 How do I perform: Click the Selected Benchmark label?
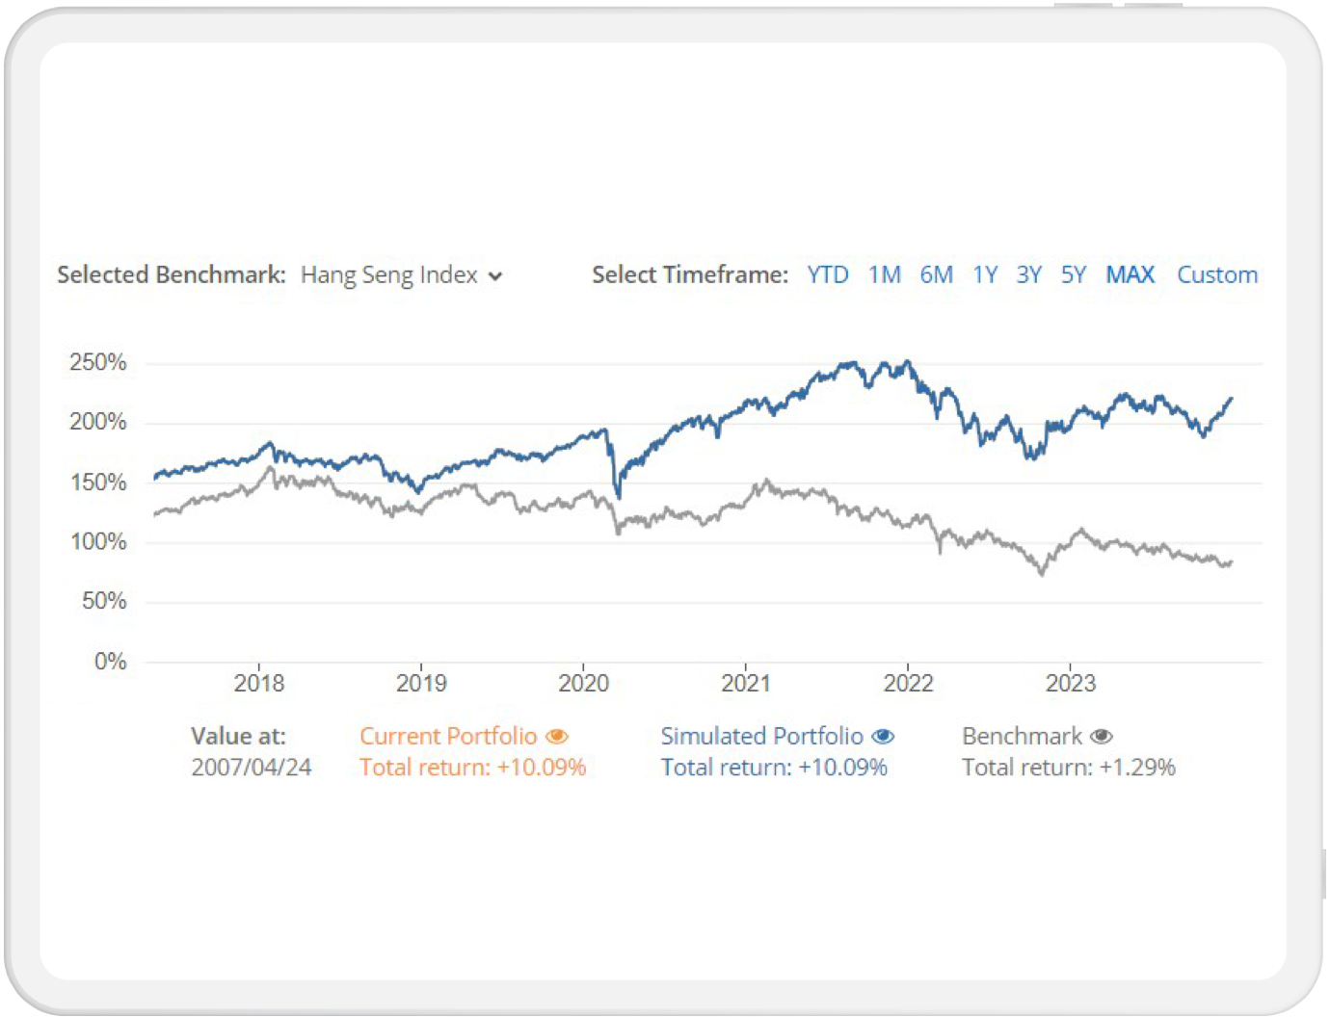click(x=172, y=274)
